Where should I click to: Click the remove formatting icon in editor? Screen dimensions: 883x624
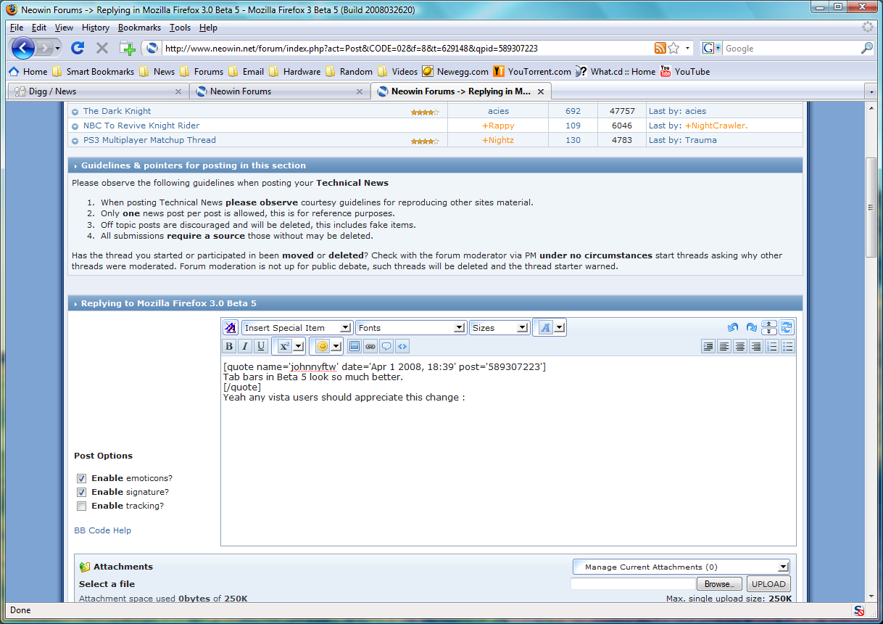230,328
